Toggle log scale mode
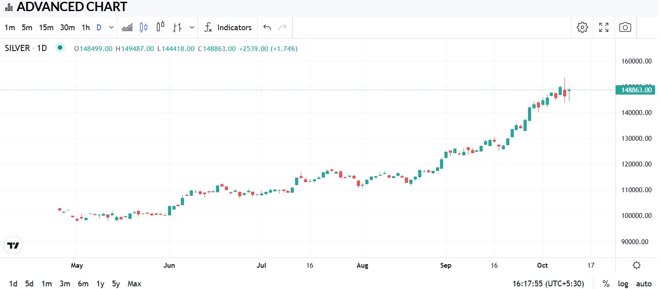The image size is (660, 289). point(623,284)
